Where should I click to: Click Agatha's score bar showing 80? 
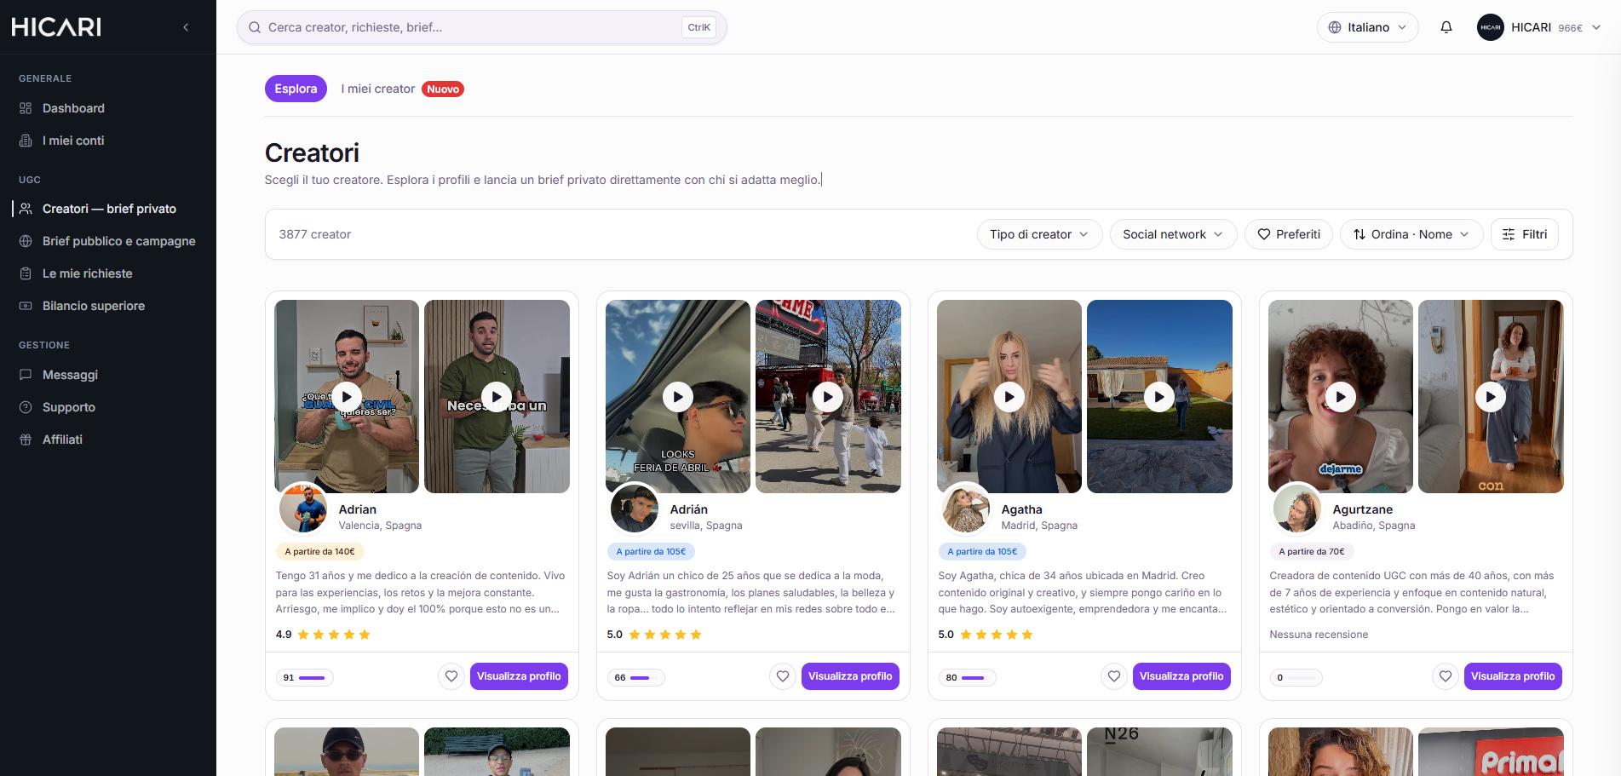pyautogui.click(x=967, y=678)
